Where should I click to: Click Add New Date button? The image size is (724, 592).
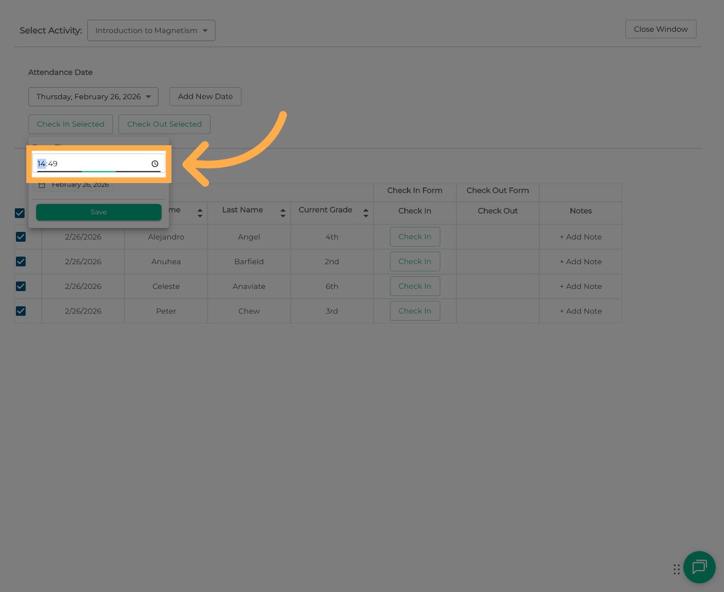tap(205, 97)
